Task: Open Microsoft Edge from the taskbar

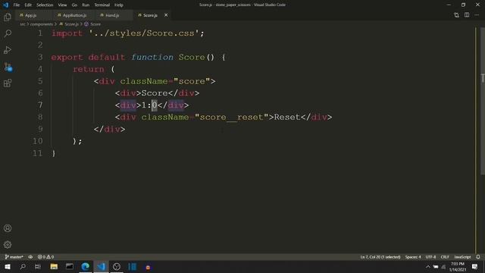Action: [86, 266]
